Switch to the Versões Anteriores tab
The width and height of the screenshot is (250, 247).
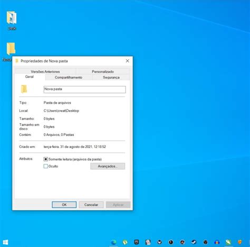pyautogui.click(x=45, y=71)
